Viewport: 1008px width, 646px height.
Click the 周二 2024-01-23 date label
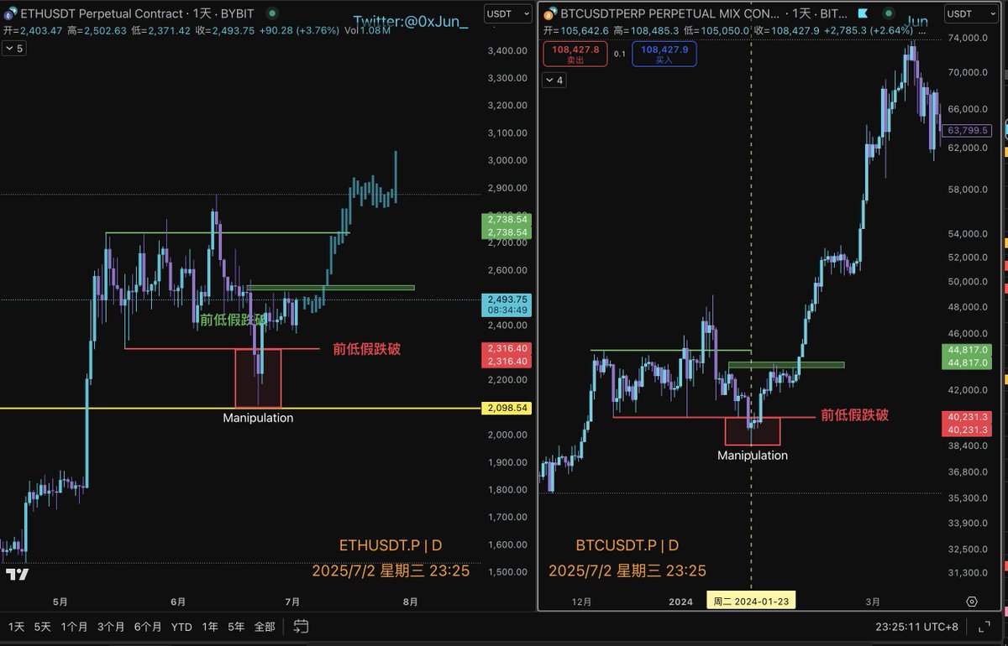(x=751, y=602)
